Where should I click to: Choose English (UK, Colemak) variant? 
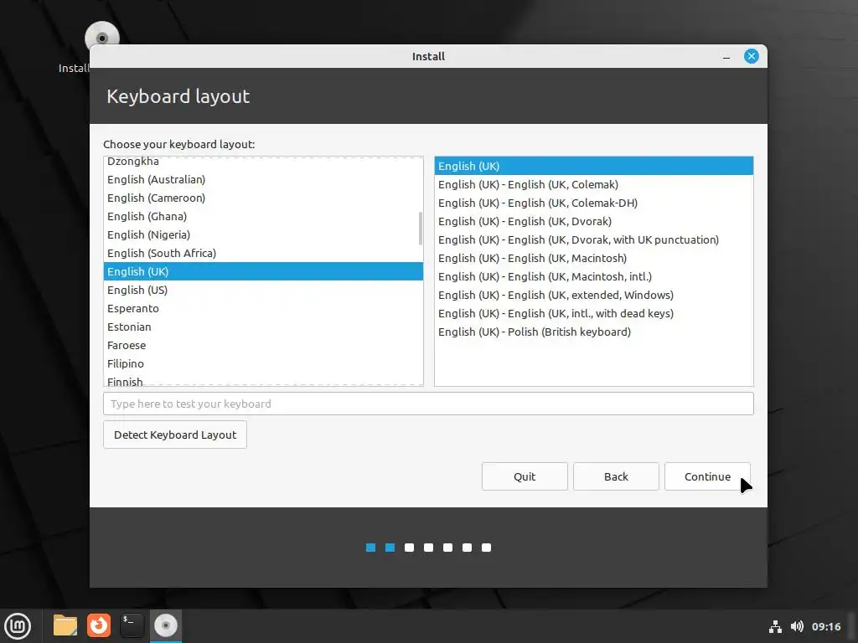594,184
